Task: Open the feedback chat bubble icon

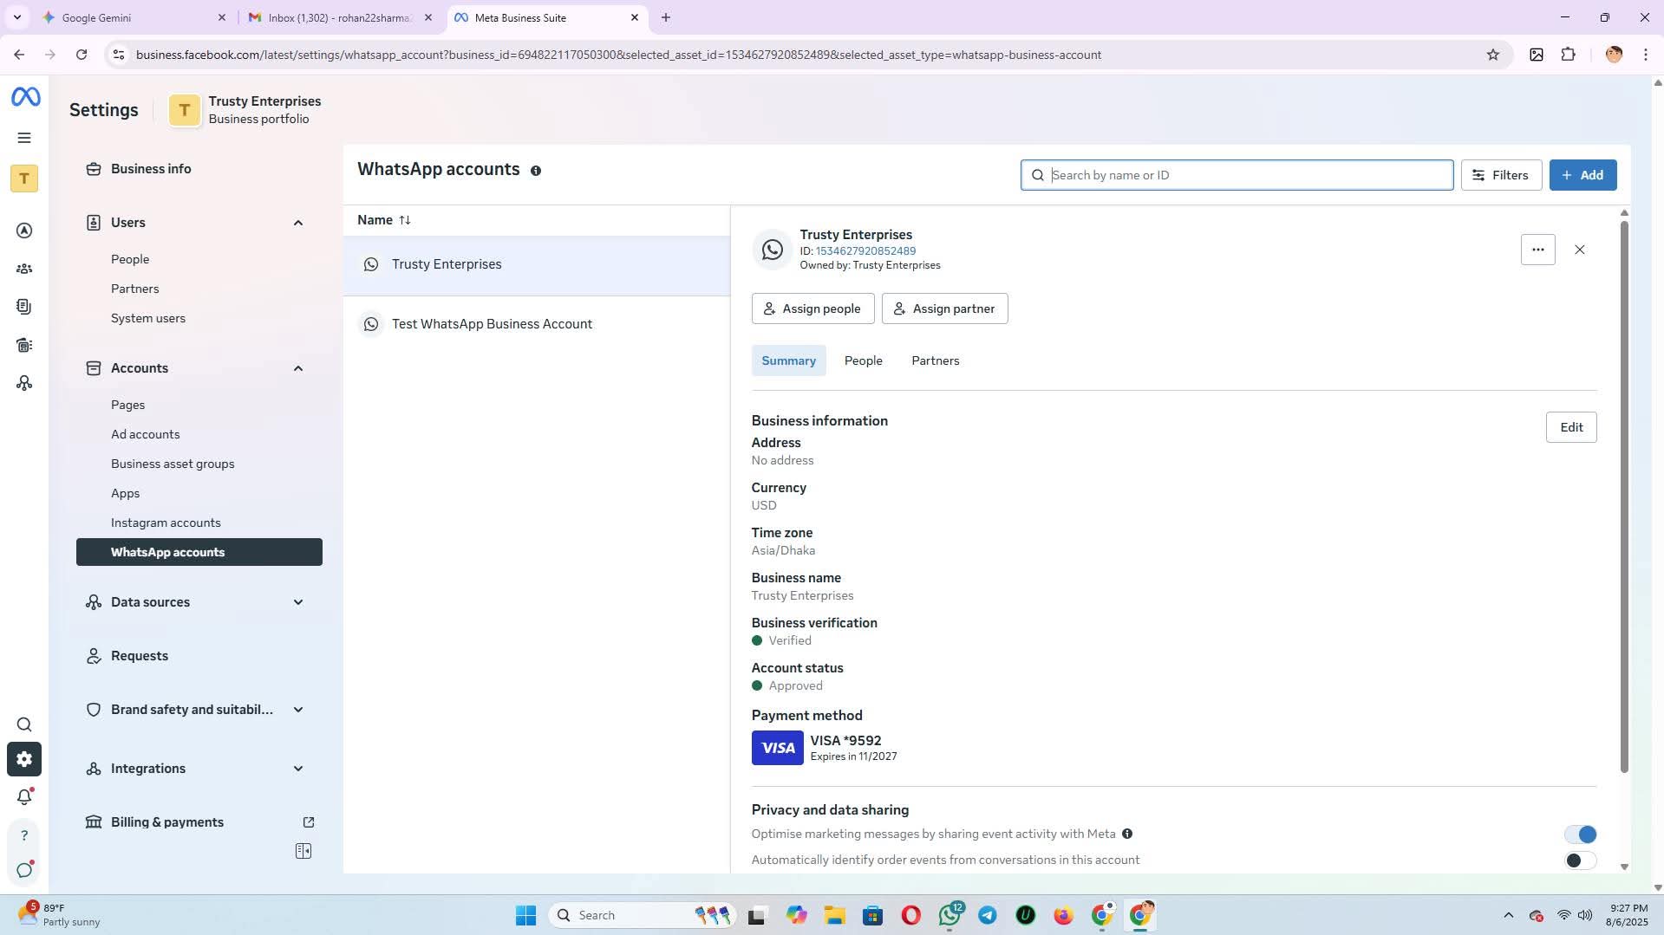Action: [24, 870]
